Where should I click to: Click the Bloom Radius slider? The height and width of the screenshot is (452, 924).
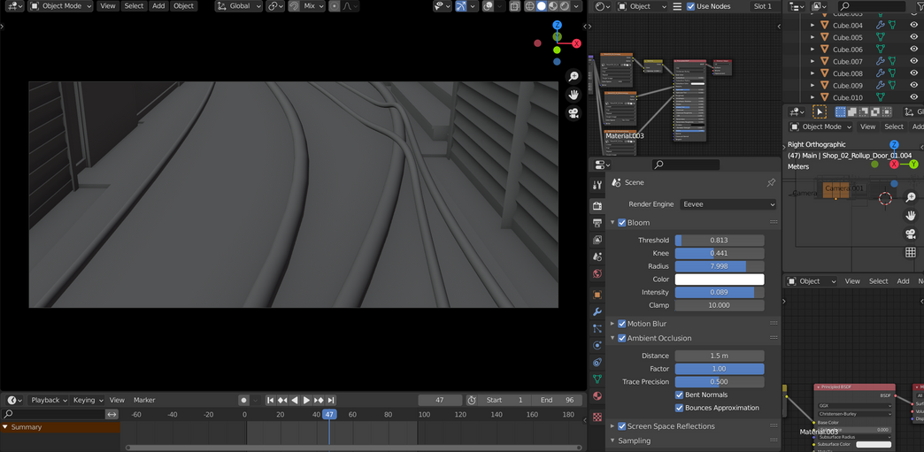pos(719,266)
